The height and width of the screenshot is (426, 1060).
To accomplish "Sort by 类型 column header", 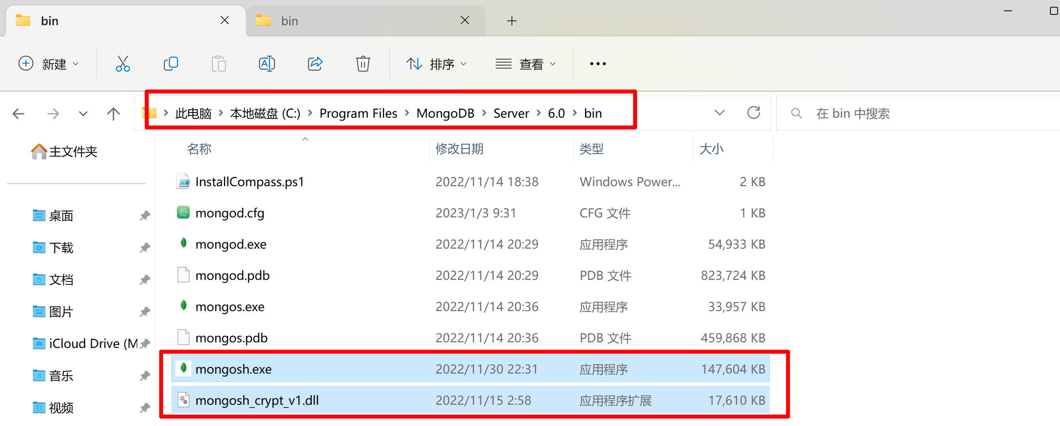I will tap(591, 149).
